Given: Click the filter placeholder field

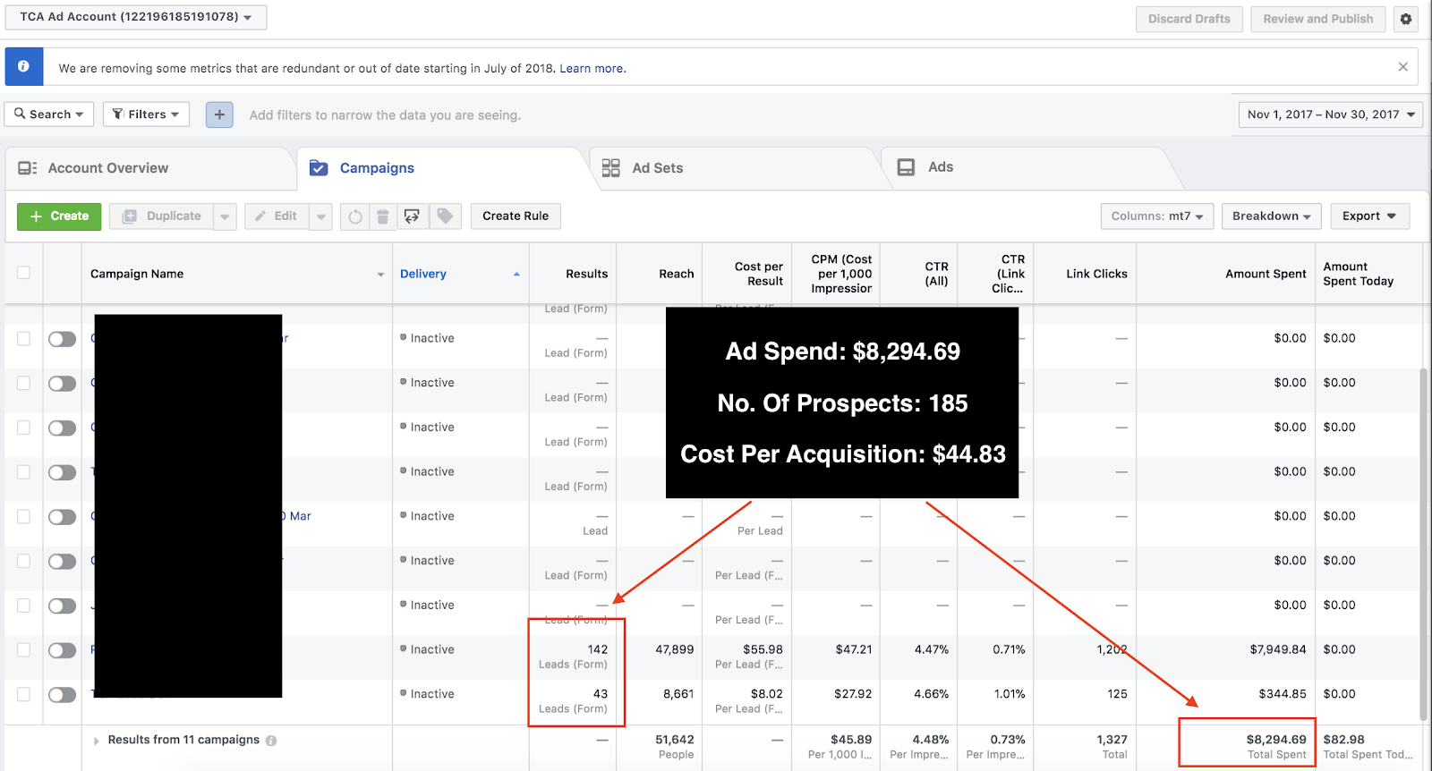Looking at the screenshot, I should pos(385,115).
